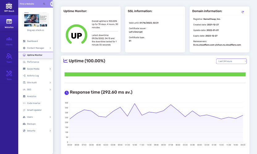Click the Backups cloud icon
Image resolution: width=257 pixels, height=154 pixels.
[24, 124]
